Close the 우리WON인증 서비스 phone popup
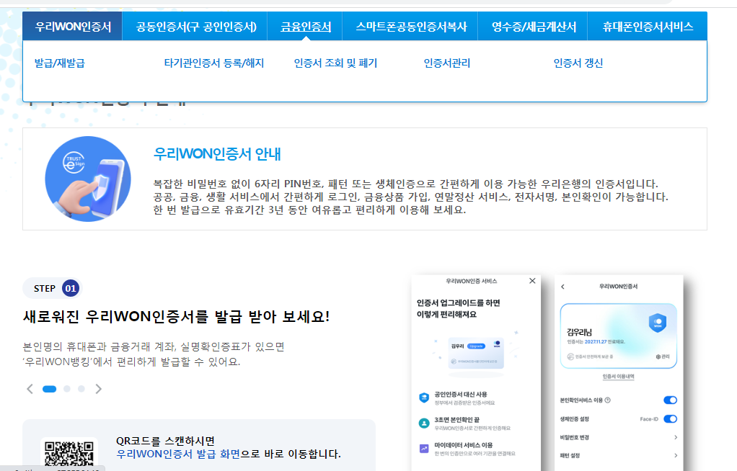Image resolution: width=737 pixels, height=471 pixels. tap(532, 281)
